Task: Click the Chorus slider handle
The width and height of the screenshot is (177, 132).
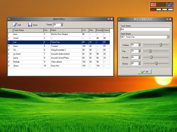Action: tap(156, 64)
